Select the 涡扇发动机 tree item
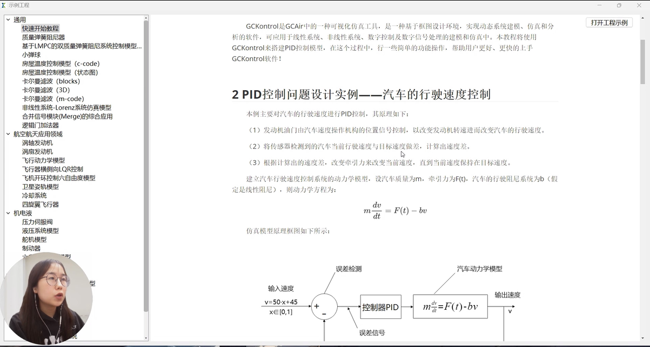This screenshot has width=650, height=347. 37,152
